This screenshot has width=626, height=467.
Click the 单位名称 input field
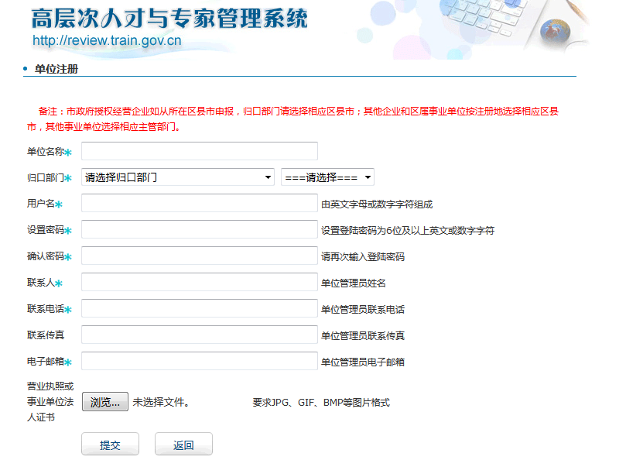200,151
